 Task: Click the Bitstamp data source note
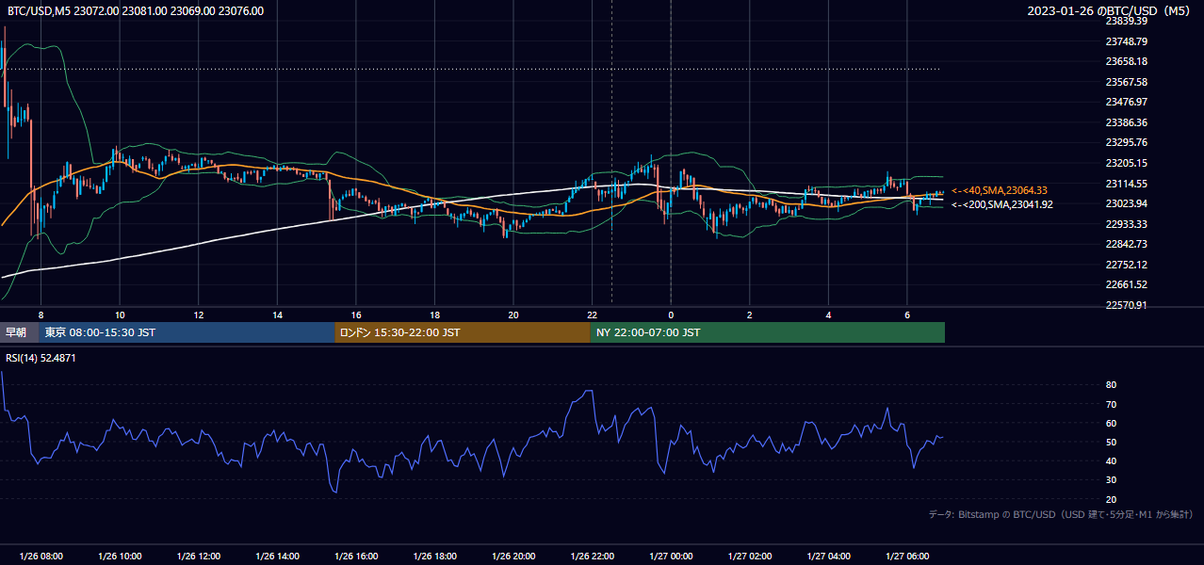1062,514
